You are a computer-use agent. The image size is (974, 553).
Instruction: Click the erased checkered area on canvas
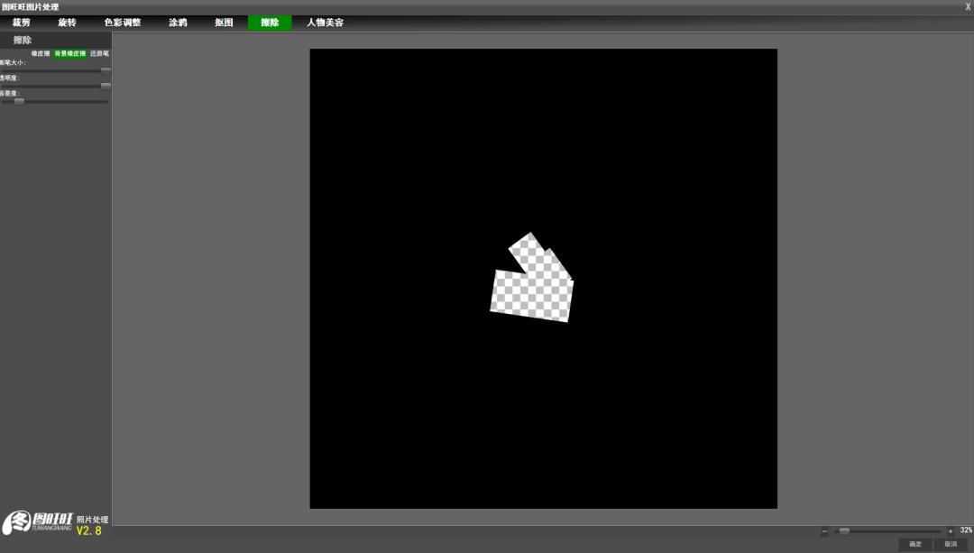(x=532, y=293)
